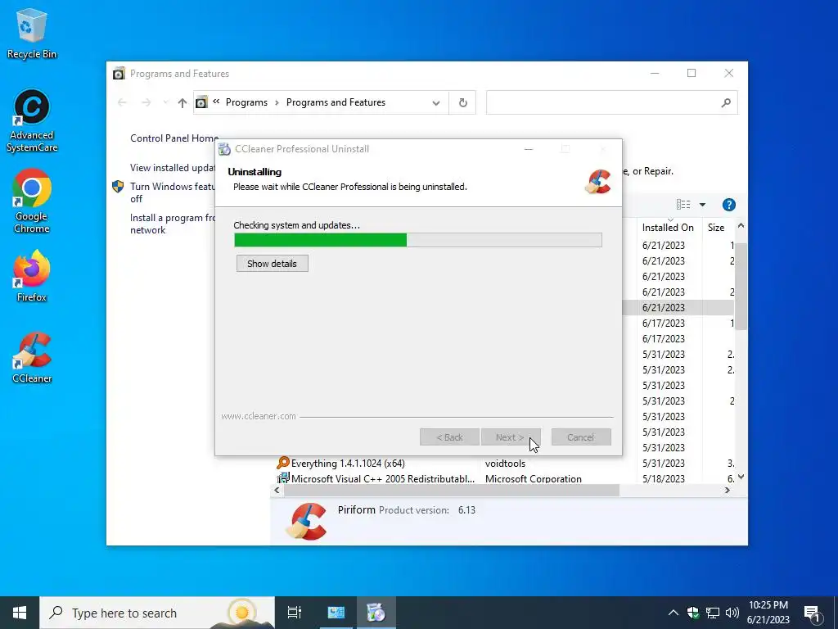Screen dimensions: 838x629
Task: Click the change view icon
Action: [683, 204]
